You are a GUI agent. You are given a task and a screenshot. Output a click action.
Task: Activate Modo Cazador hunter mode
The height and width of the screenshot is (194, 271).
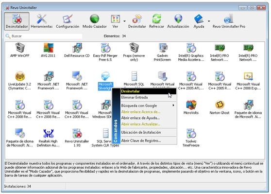95,21
